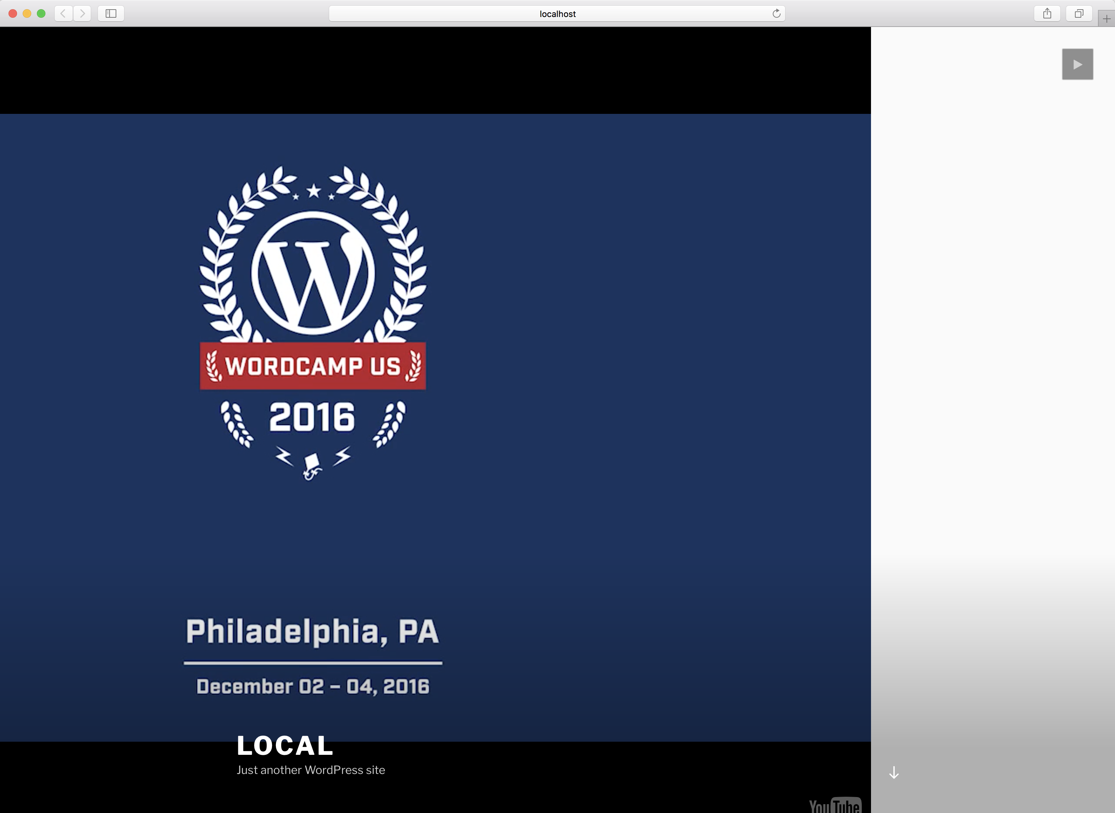Viewport: 1115px width, 813px height.
Task: Click the scroll-down arrow icon
Action: click(894, 772)
